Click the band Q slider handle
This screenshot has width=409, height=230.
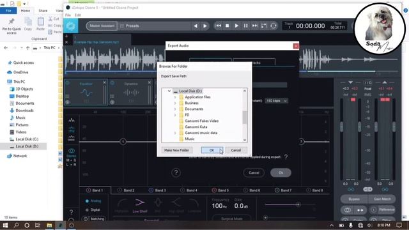click(298, 204)
